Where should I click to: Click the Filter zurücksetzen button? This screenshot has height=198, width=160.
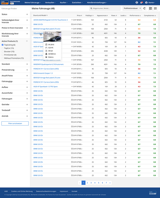pos(15,123)
